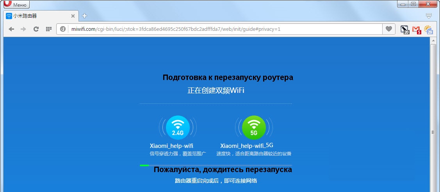
Task: Open the tab menu icon at right
Action: [429, 16]
